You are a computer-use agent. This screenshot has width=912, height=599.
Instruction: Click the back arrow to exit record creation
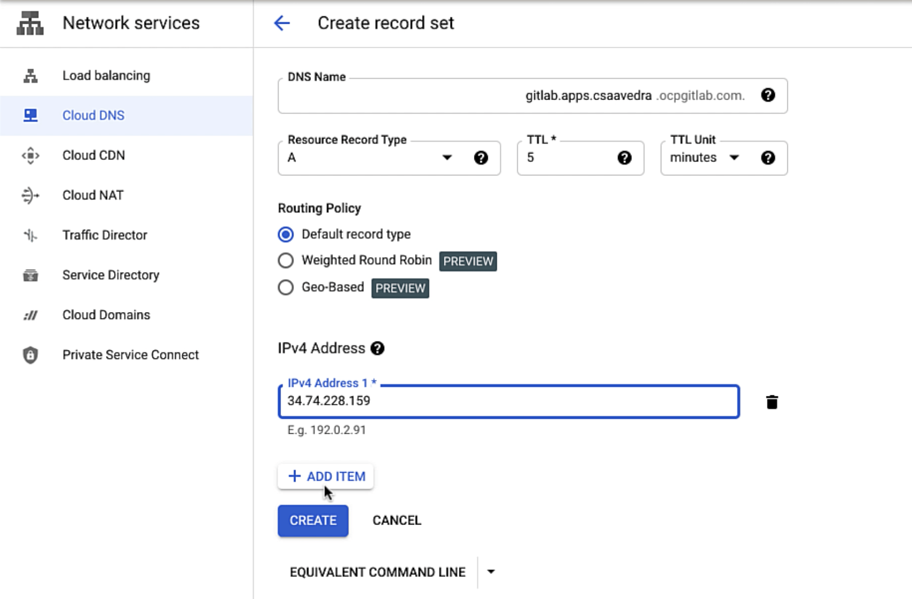coord(282,22)
